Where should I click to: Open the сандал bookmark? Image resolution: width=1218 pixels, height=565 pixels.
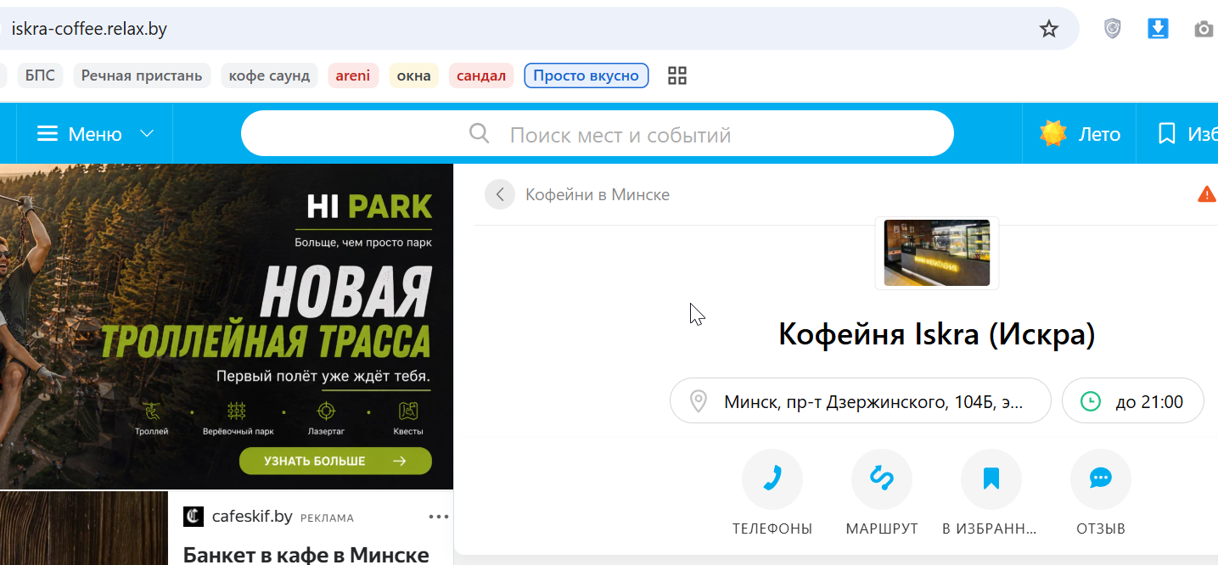tap(481, 76)
